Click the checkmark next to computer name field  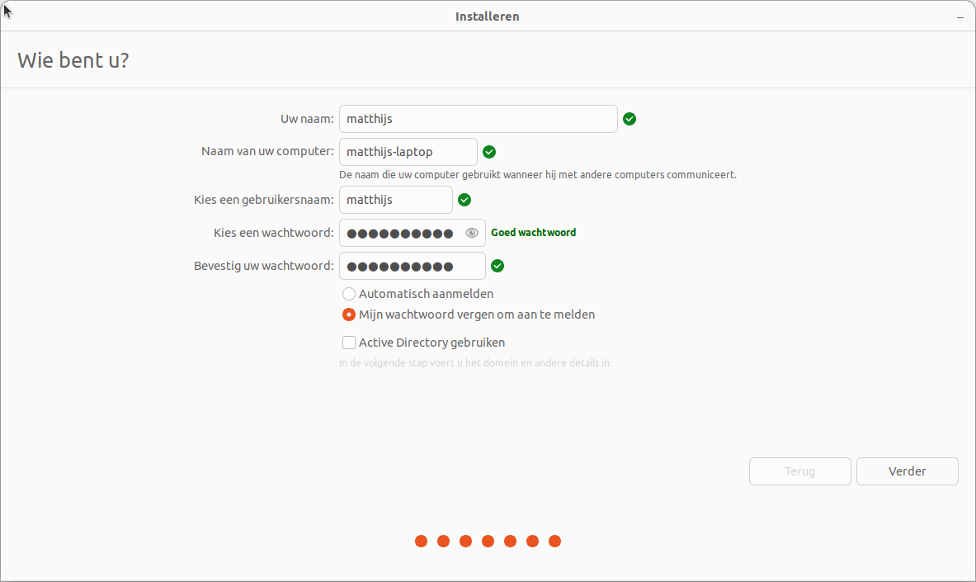(x=489, y=152)
